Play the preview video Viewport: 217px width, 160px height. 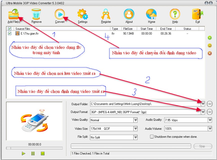23,153
